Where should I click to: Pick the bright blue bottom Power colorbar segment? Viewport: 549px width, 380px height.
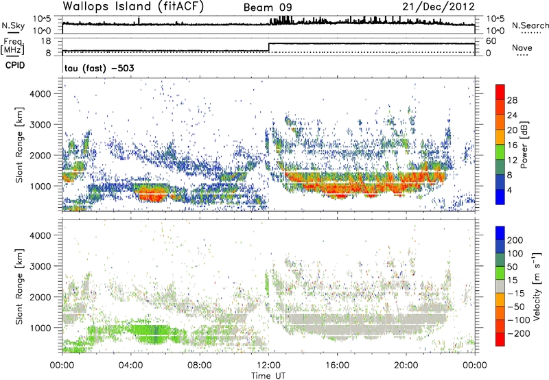pos(500,197)
